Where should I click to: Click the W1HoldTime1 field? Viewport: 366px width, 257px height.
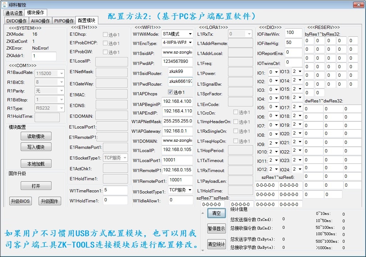115,200
